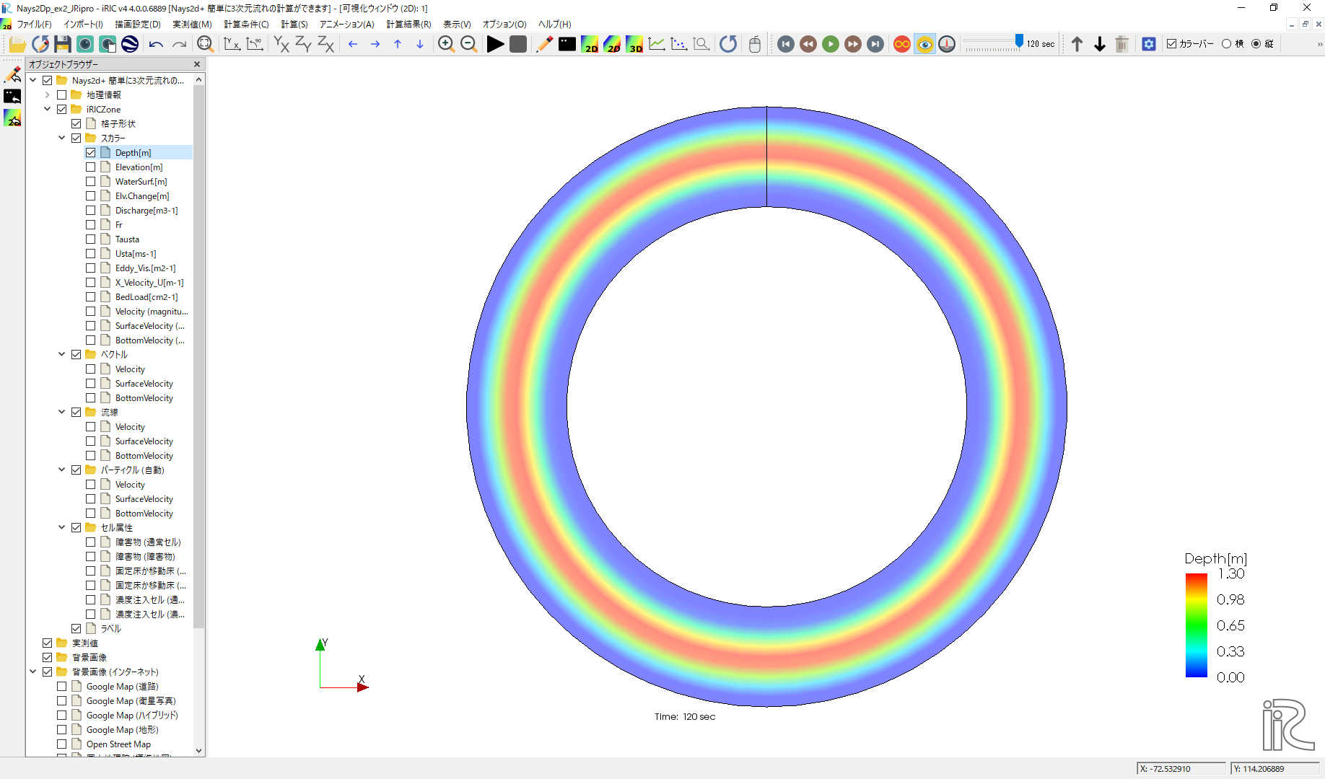This screenshot has height=779, width=1325.
Task: Open the アニメーション(A) menu
Action: coord(347,25)
